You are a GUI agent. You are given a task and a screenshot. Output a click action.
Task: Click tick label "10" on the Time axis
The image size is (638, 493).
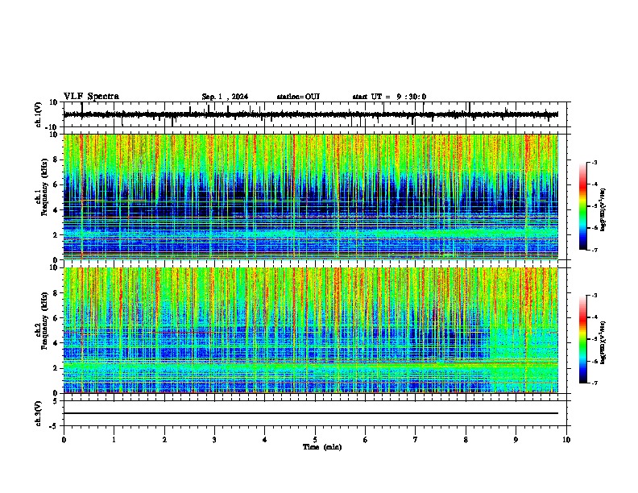pyautogui.click(x=566, y=440)
